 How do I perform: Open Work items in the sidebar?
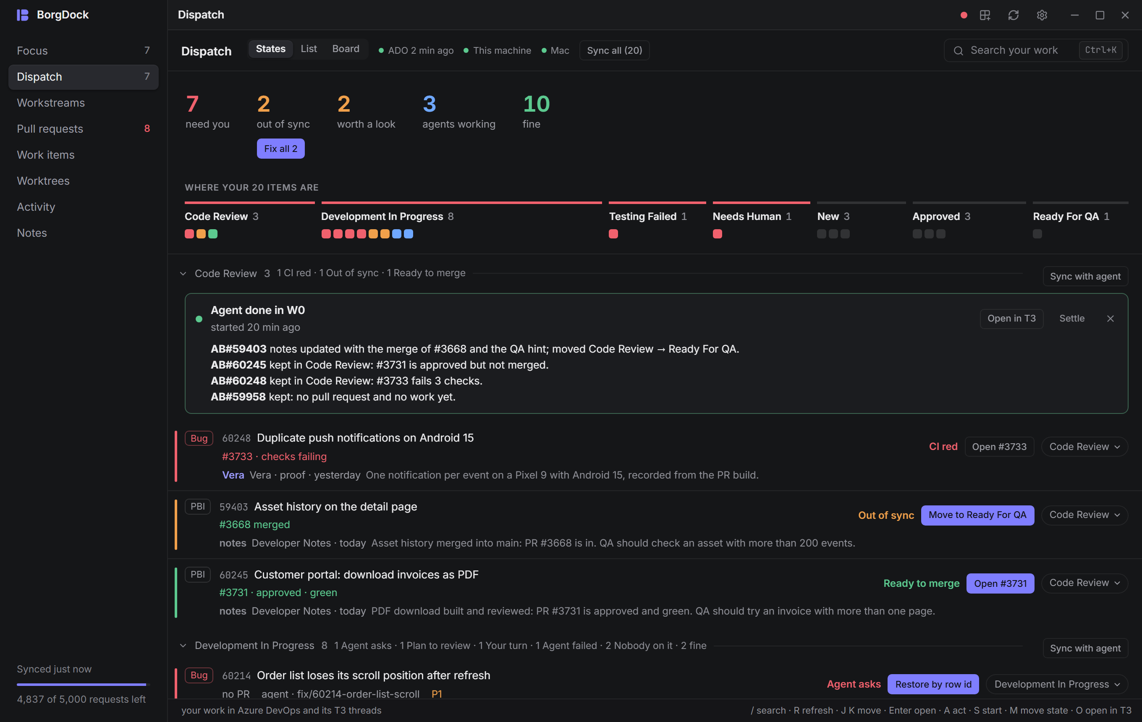pyautogui.click(x=84, y=155)
